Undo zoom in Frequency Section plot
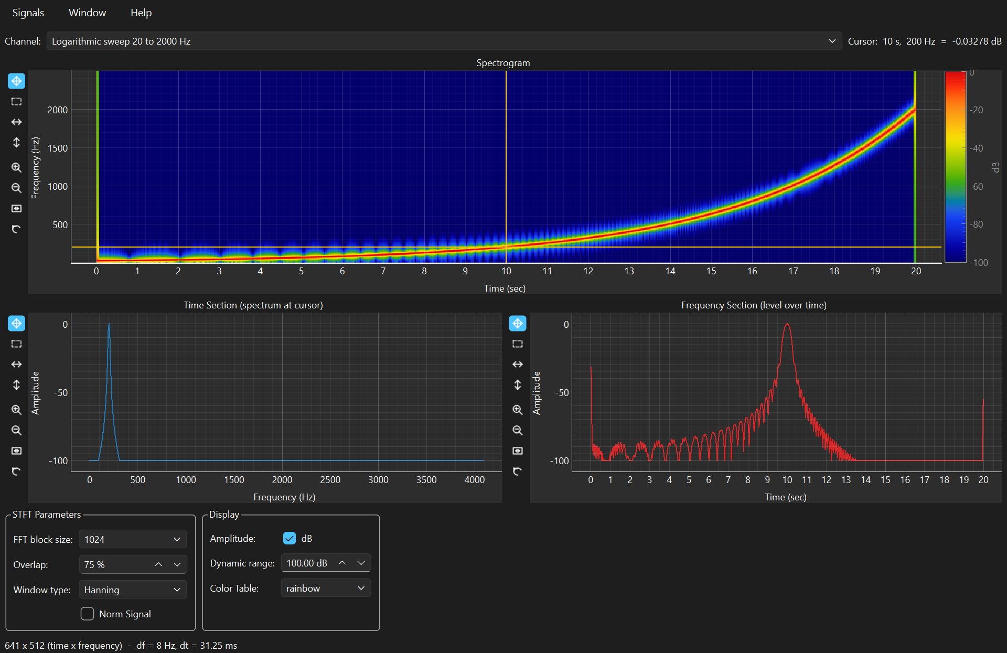 point(517,471)
